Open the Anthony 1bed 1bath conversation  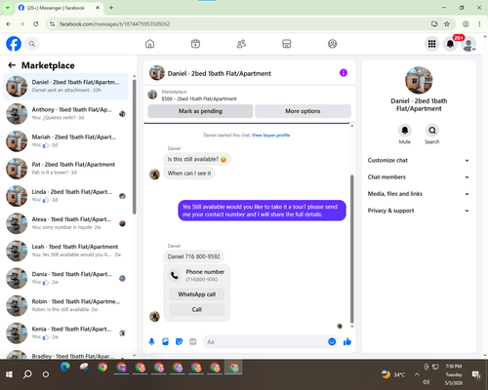65,114
